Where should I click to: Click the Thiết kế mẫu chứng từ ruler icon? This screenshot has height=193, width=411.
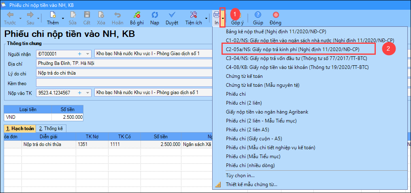(218, 184)
